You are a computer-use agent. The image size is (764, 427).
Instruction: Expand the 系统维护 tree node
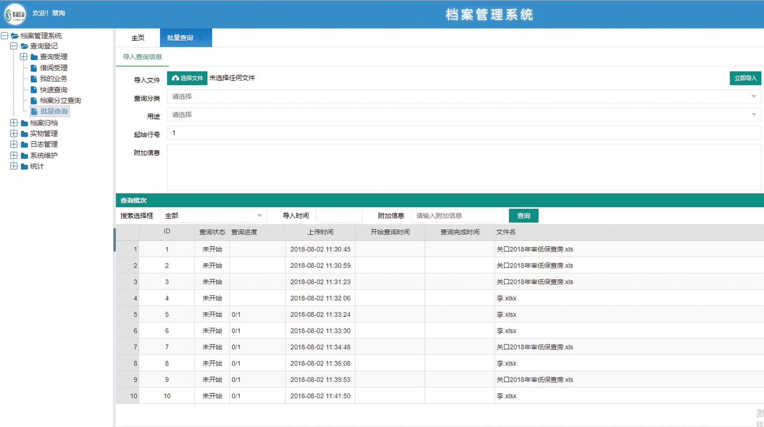[14, 155]
